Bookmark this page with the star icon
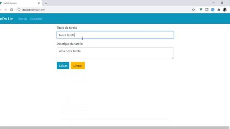Screen dimensions: 230x129 pos(193,10)
